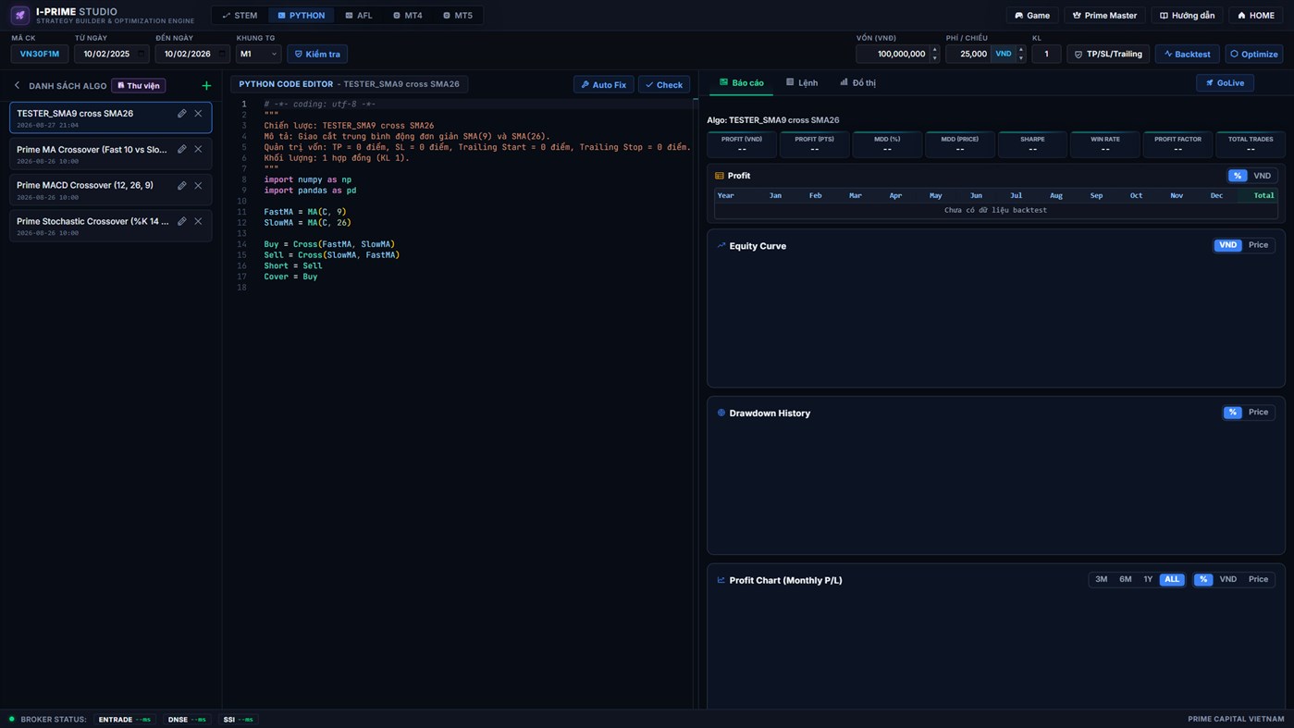This screenshot has height=728, width=1294.
Task: Show Profit Chart in VND
Action: 1227,580
